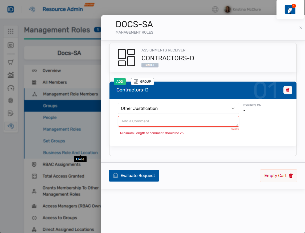Close the DOCS-SA cart panel
Screen dimensions: 305x233
pos(300,28)
